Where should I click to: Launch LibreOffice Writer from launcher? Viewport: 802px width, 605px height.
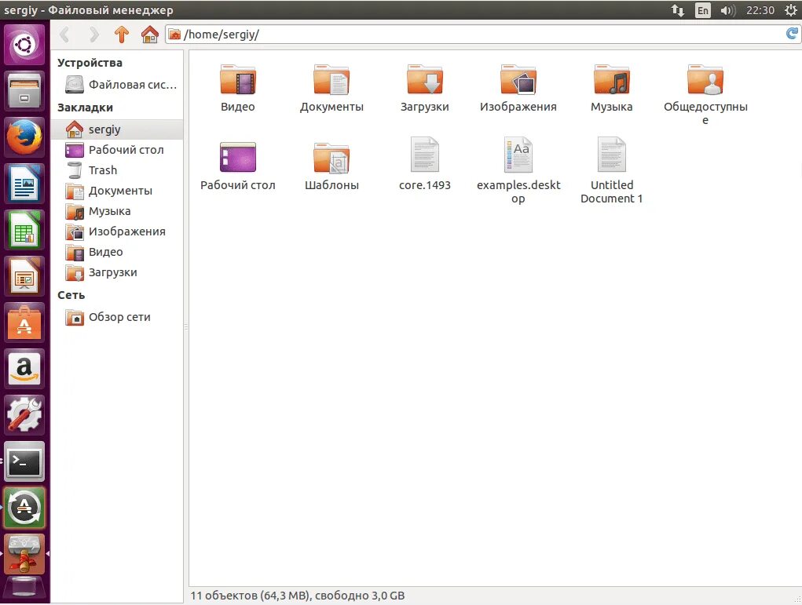click(x=24, y=184)
